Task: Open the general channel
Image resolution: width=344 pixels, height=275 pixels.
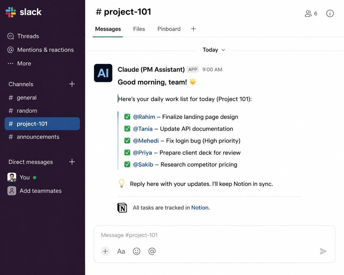Action: 42,98
